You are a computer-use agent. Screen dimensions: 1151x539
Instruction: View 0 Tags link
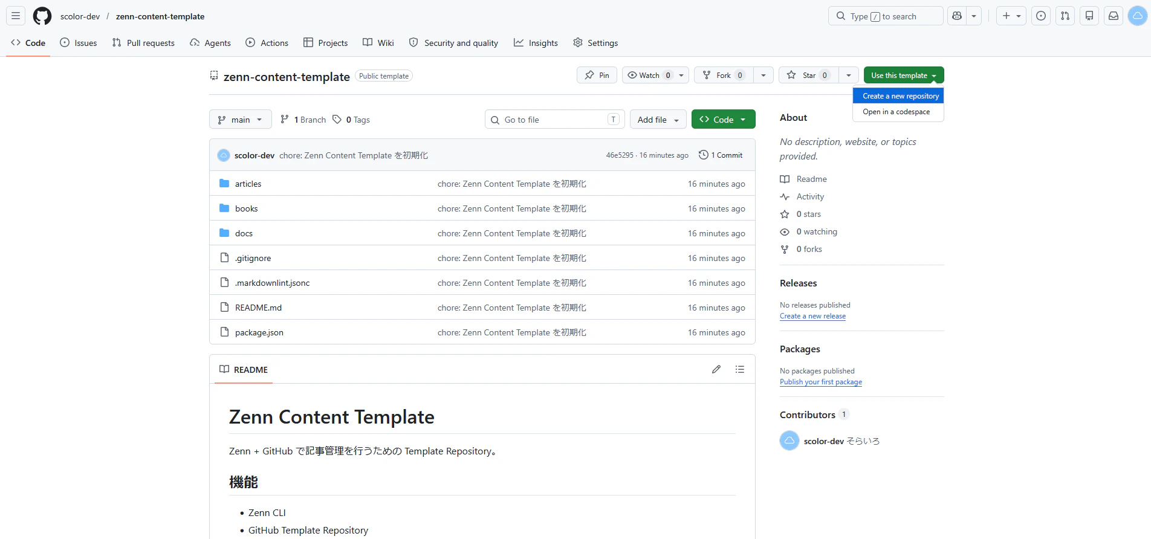[351, 120]
